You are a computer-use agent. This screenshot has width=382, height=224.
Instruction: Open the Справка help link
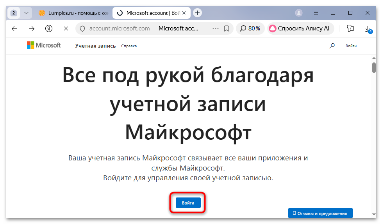click(129, 46)
